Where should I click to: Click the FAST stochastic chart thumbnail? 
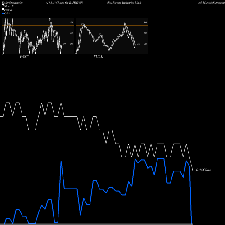38,36
